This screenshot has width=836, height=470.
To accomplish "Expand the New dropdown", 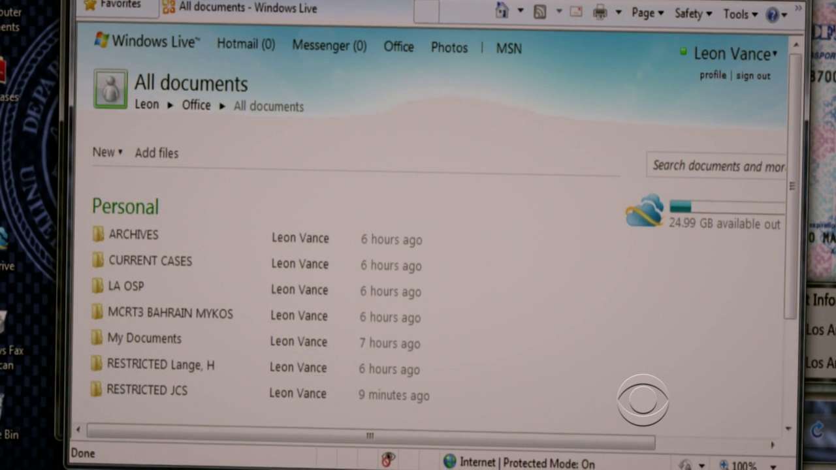I will 107,152.
